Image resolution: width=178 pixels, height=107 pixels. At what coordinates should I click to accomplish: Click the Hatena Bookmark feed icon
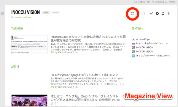click(x=133, y=56)
